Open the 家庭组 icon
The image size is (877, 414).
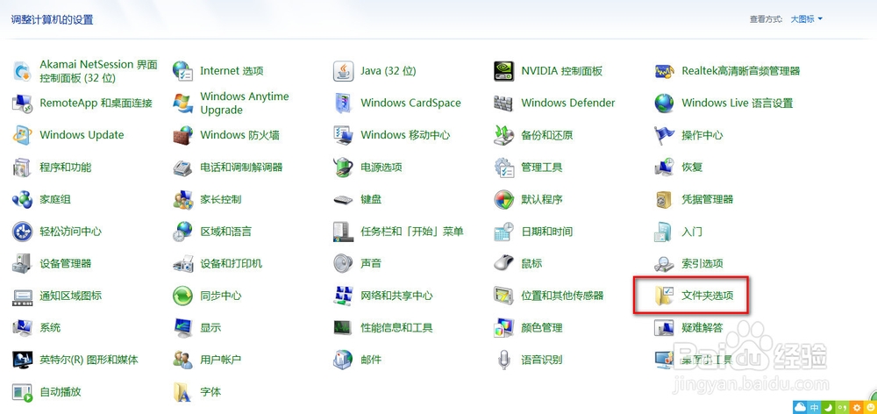(23, 199)
